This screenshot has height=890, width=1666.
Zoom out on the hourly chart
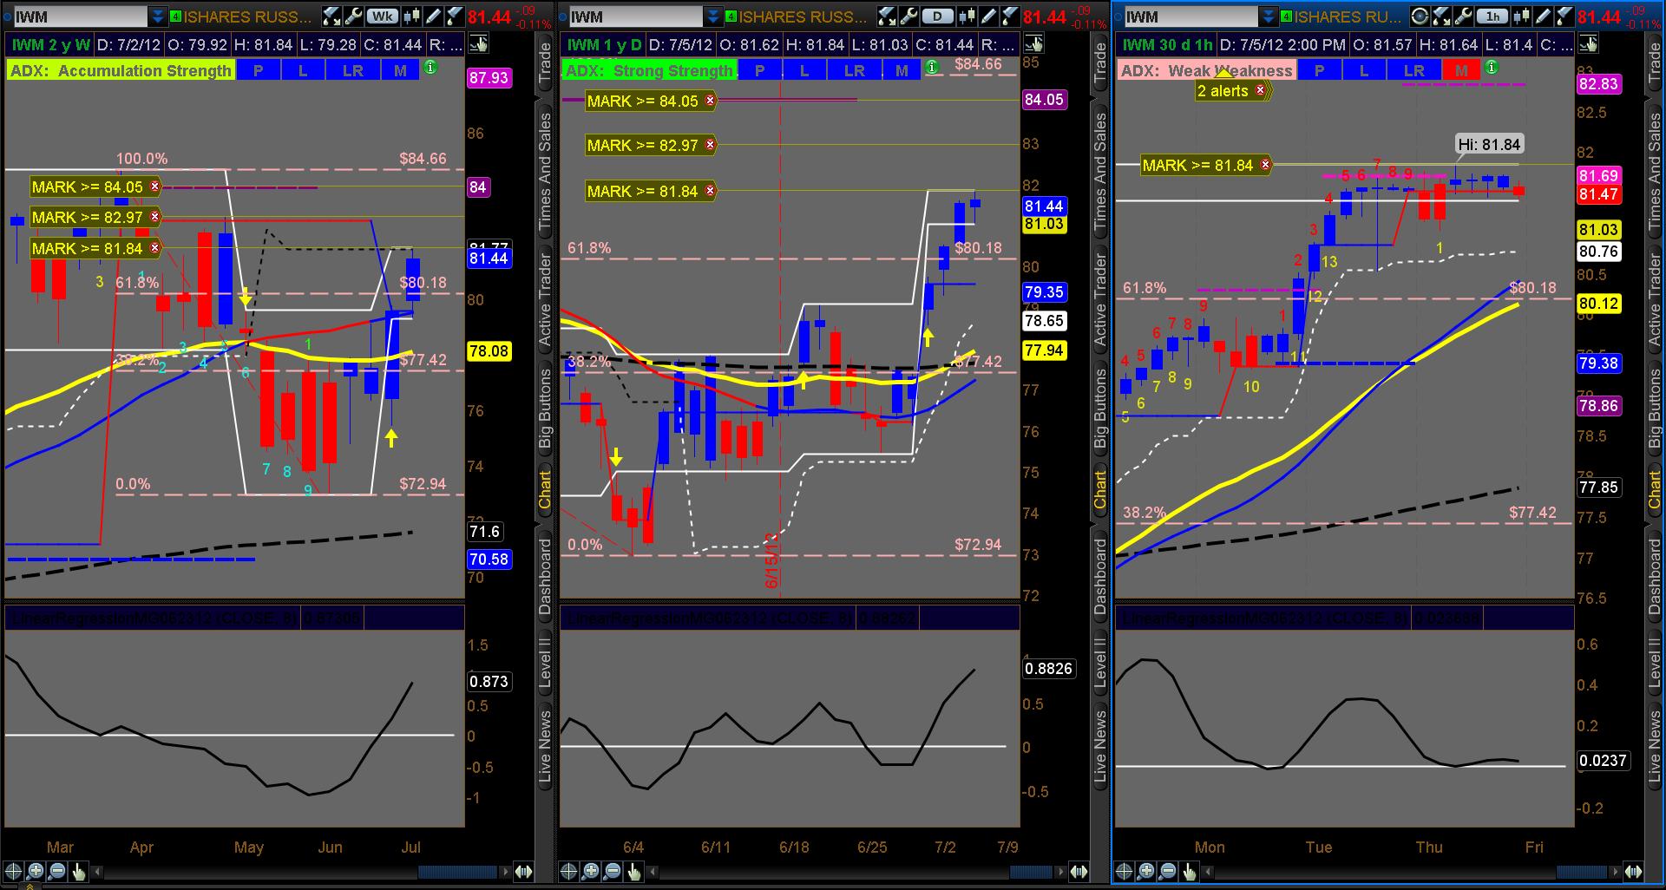coord(1168,872)
